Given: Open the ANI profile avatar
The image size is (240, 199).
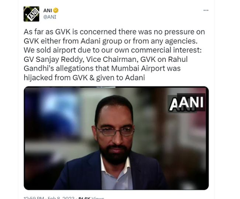Looking at the screenshot, I should [x=31, y=14].
